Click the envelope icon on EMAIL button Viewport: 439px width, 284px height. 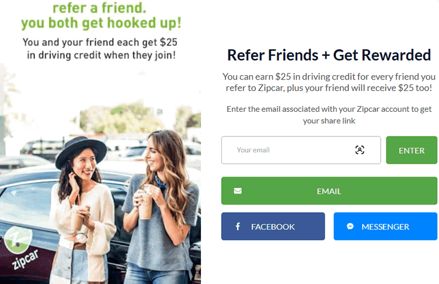click(238, 191)
